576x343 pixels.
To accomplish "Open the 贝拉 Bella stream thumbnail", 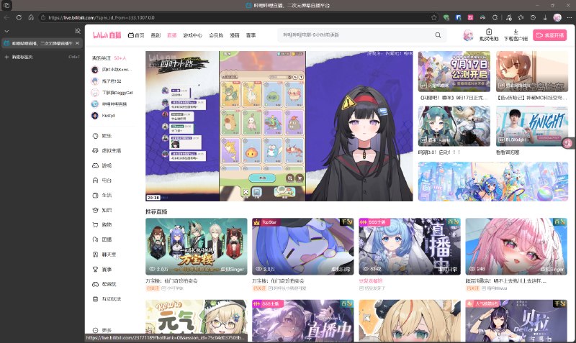I will [516, 321].
